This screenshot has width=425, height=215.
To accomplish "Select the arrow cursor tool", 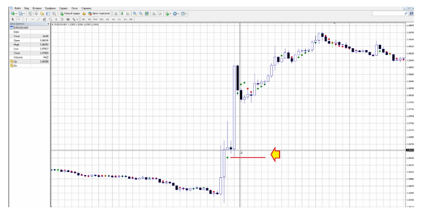I will point(13,19).
